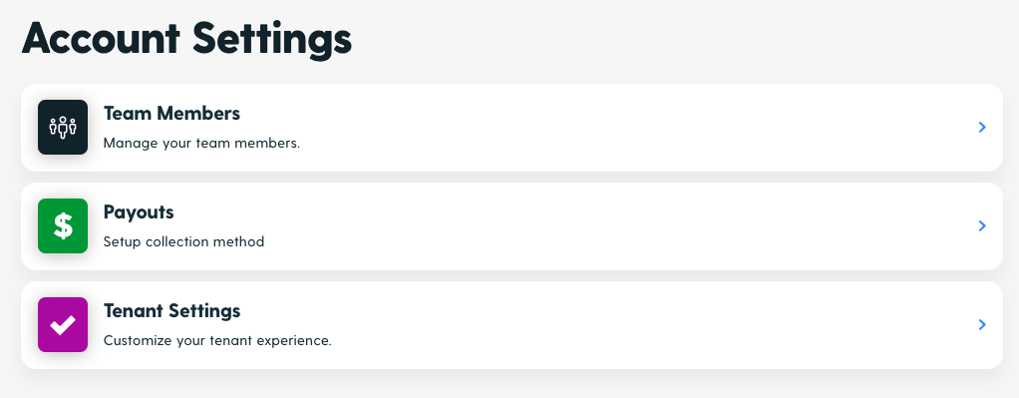1019x398 pixels.
Task: Click the Team Members people icon
Action: coord(63,127)
